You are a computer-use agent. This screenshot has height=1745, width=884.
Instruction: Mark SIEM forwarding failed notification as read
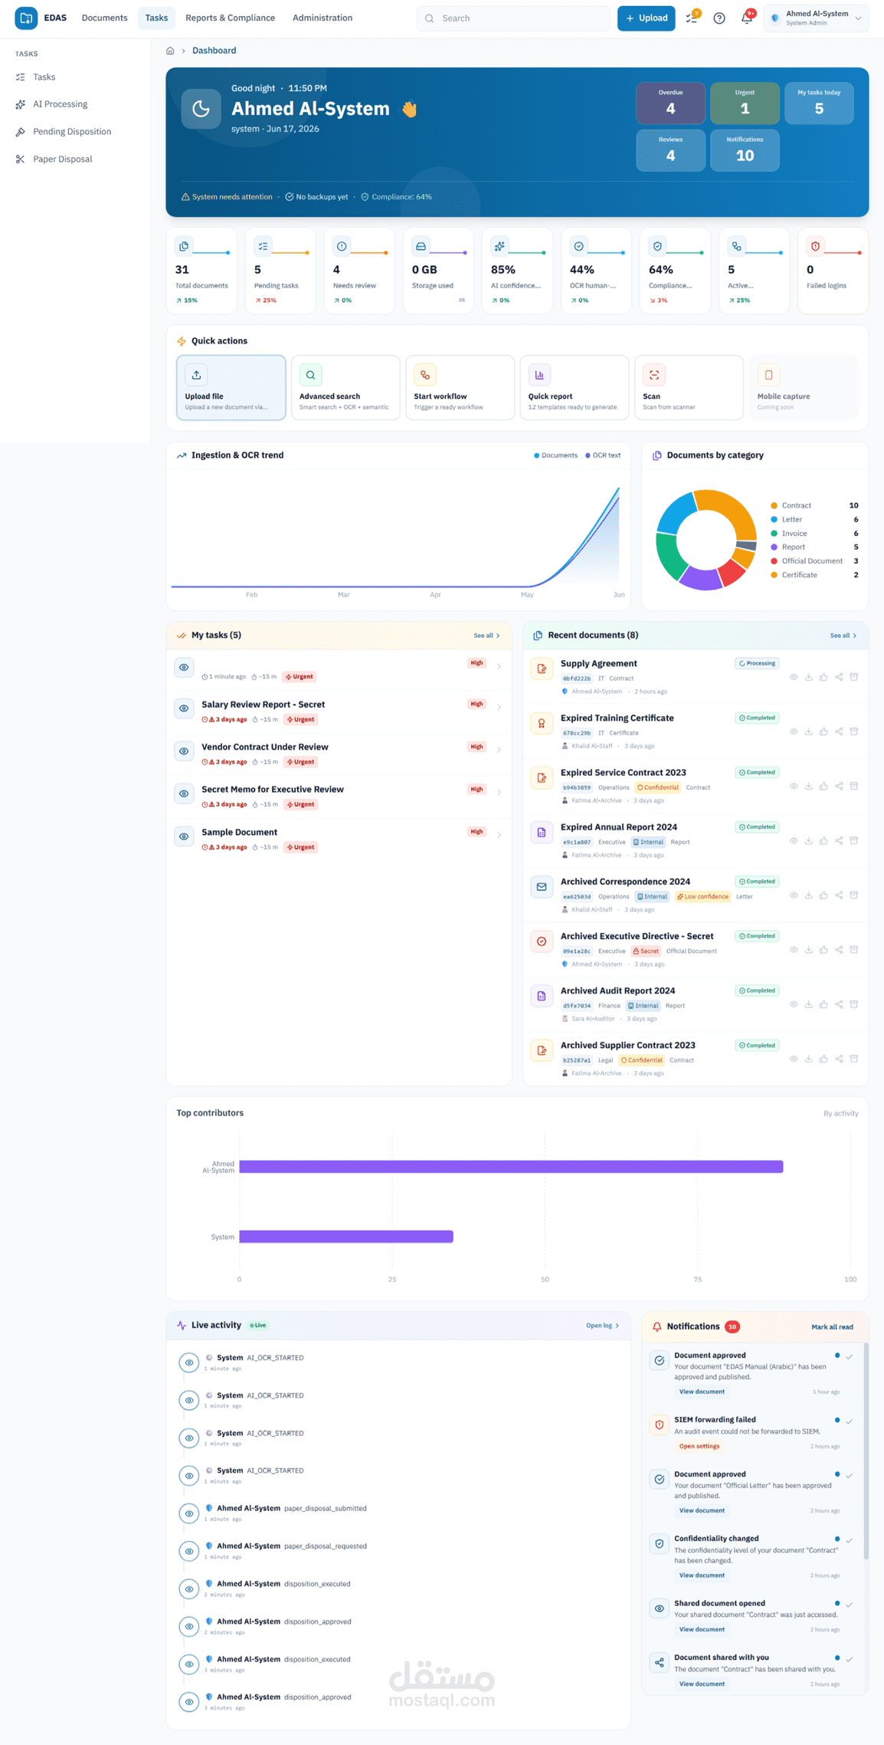click(849, 1421)
